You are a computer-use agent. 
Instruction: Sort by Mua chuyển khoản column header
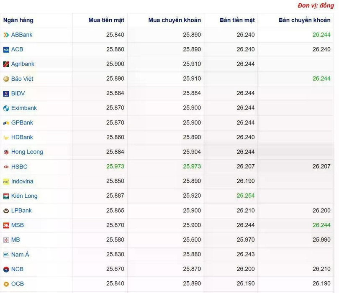pyautogui.click(x=175, y=20)
